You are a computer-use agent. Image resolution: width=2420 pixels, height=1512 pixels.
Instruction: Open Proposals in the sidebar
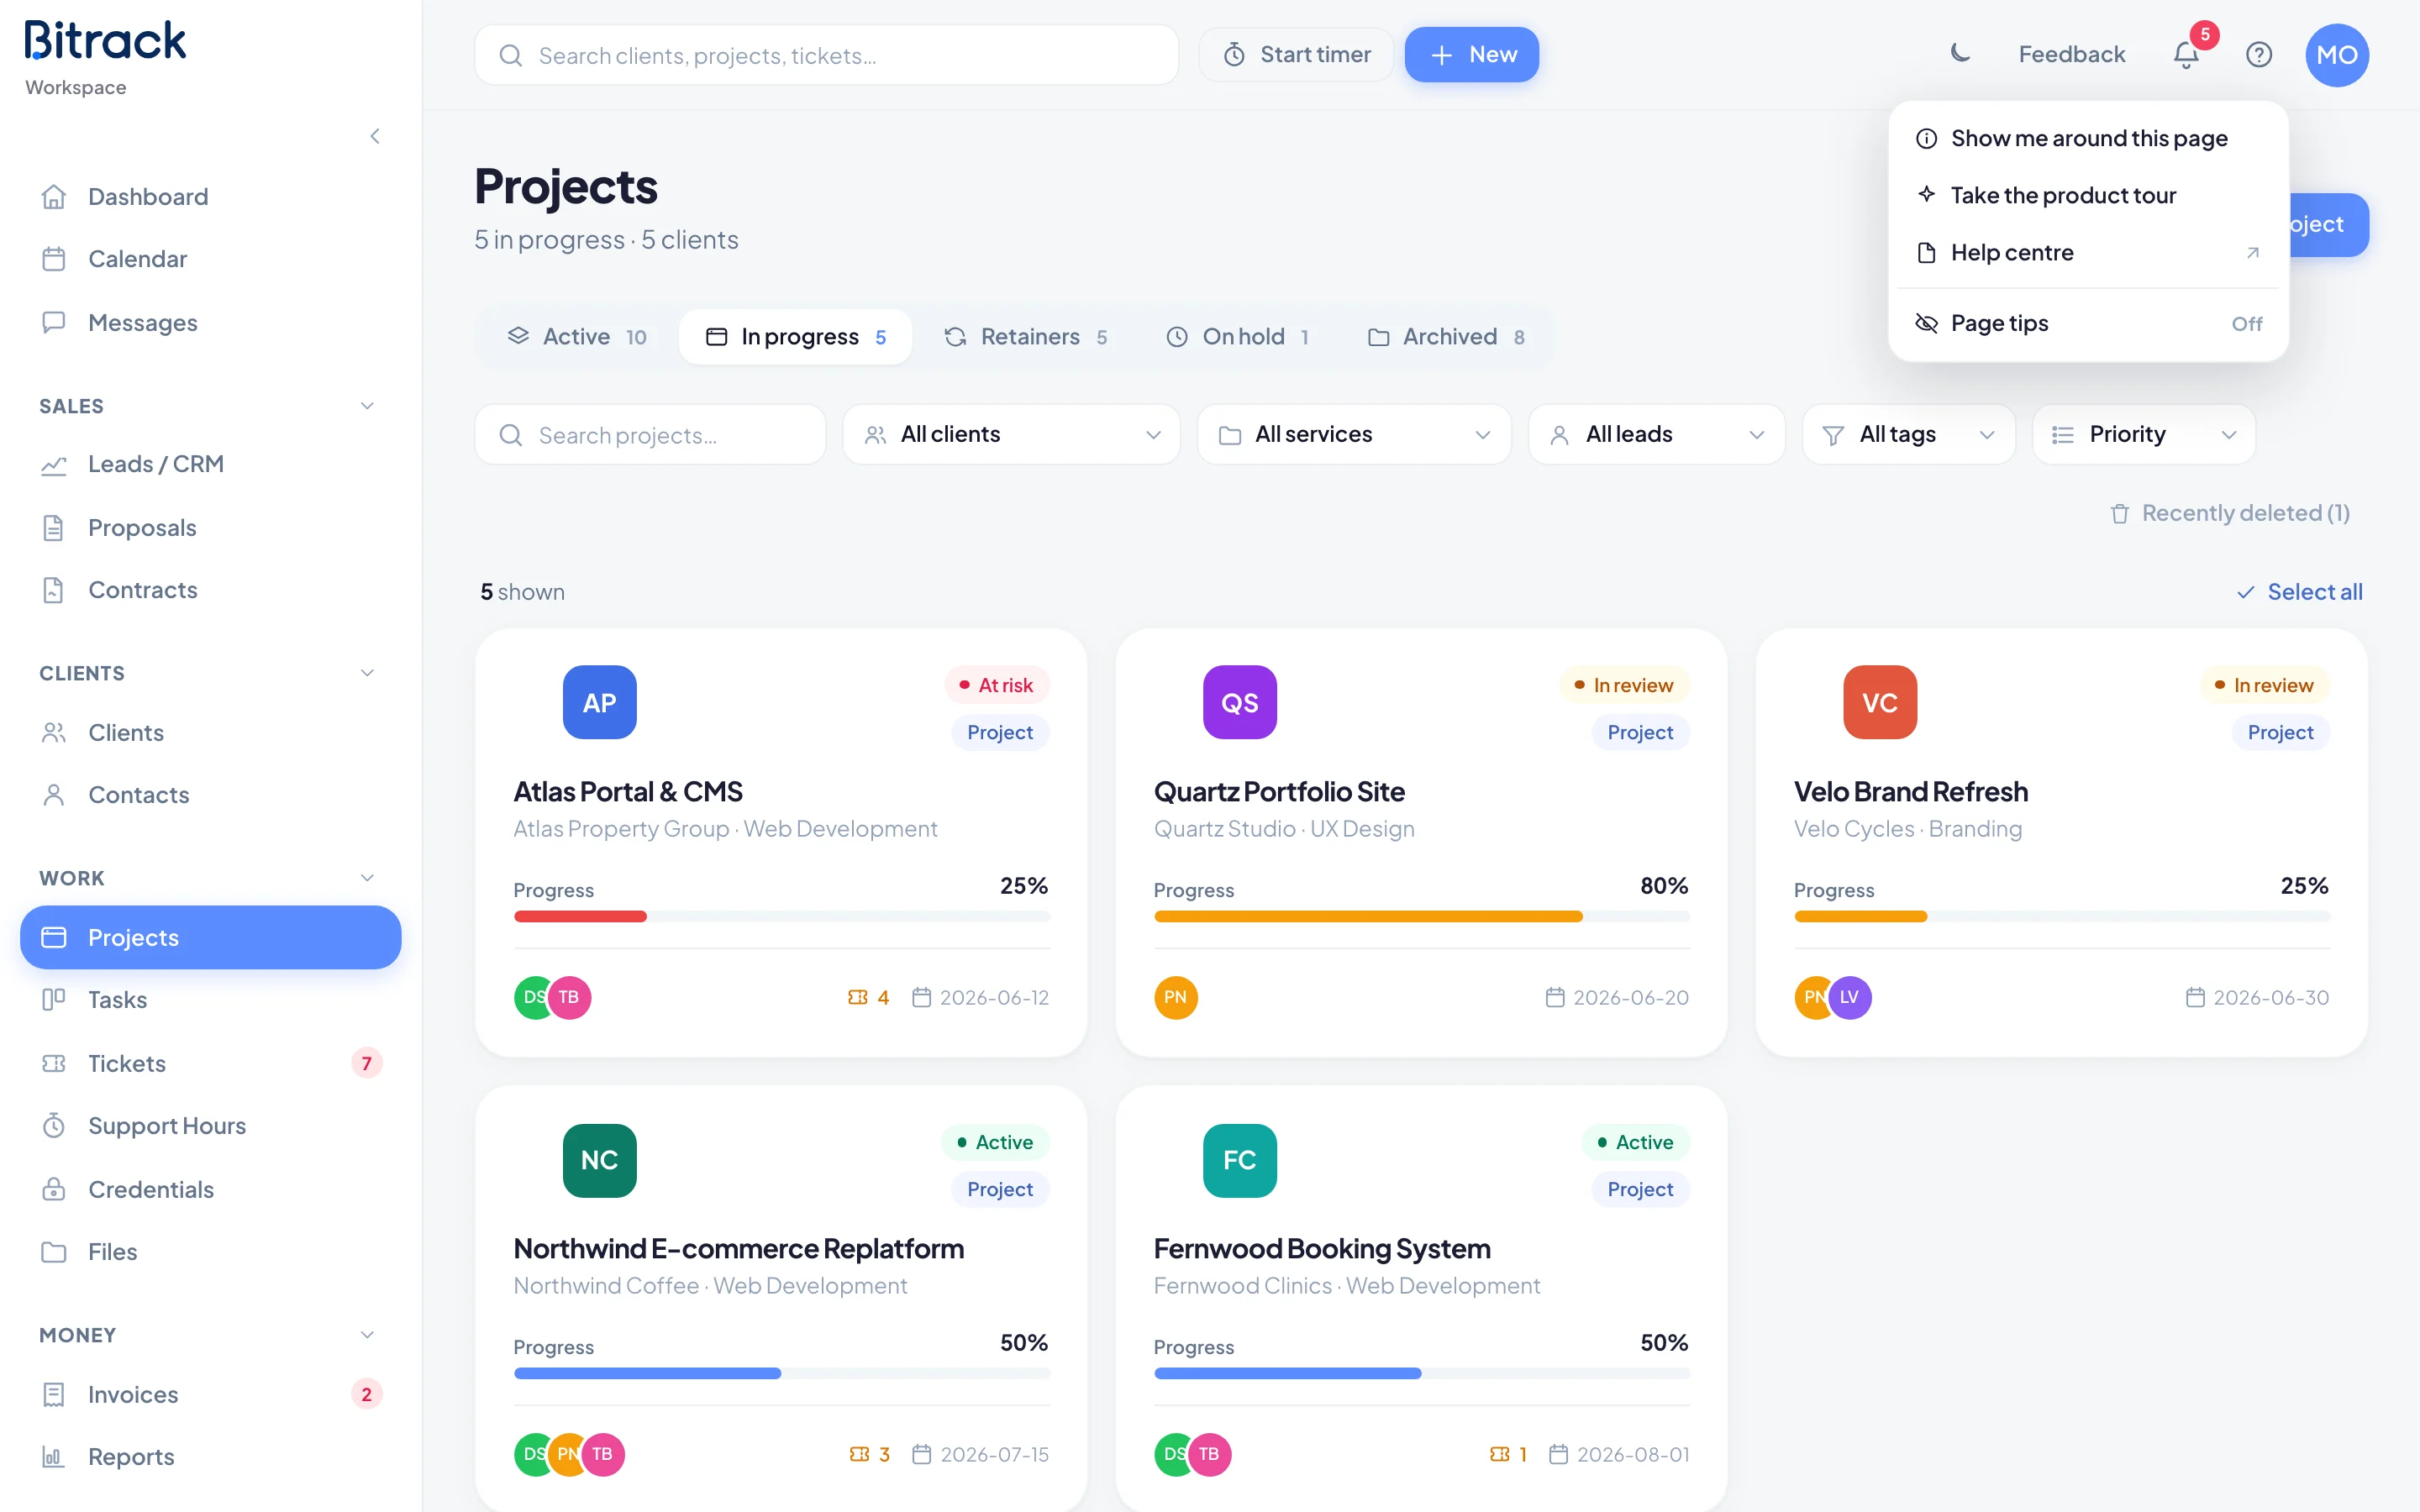coord(210,527)
